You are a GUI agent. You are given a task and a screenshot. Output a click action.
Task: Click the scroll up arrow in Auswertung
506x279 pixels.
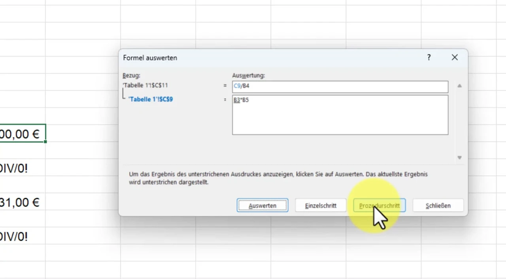click(x=459, y=86)
